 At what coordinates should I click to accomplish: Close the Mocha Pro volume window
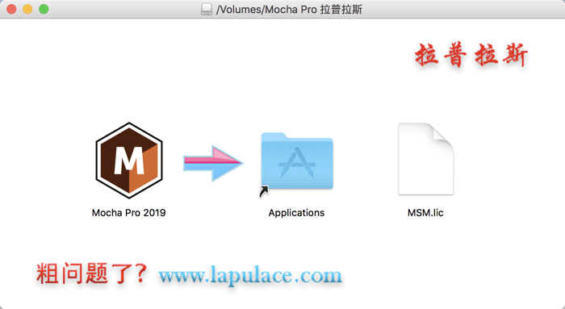(11, 9)
